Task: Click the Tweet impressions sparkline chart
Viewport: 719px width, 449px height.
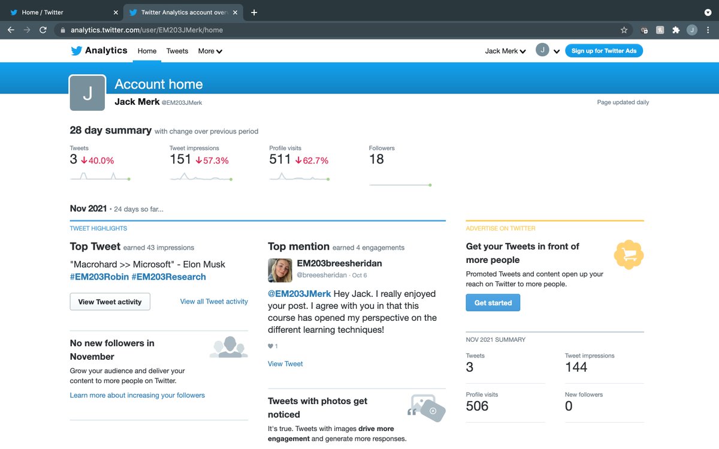Action: 201,177
